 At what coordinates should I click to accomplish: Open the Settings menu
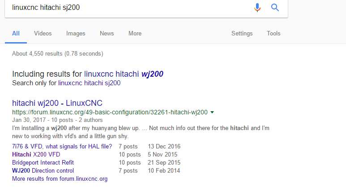(242, 34)
